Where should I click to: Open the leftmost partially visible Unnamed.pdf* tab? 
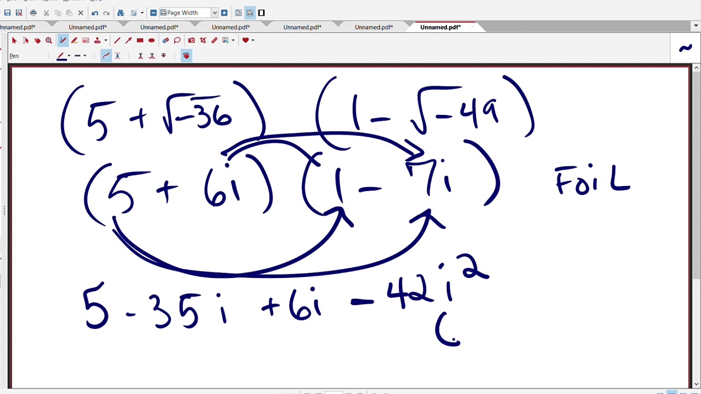[18, 27]
